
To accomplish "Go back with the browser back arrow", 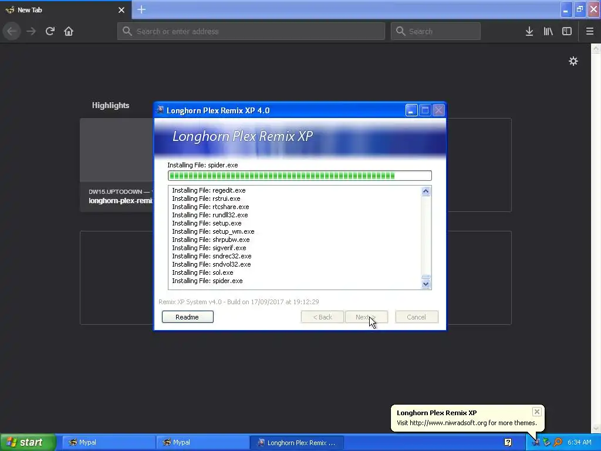I will tap(12, 31).
